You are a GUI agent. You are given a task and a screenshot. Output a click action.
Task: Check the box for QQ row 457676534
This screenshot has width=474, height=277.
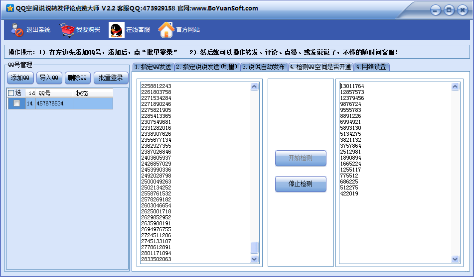[16, 103]
